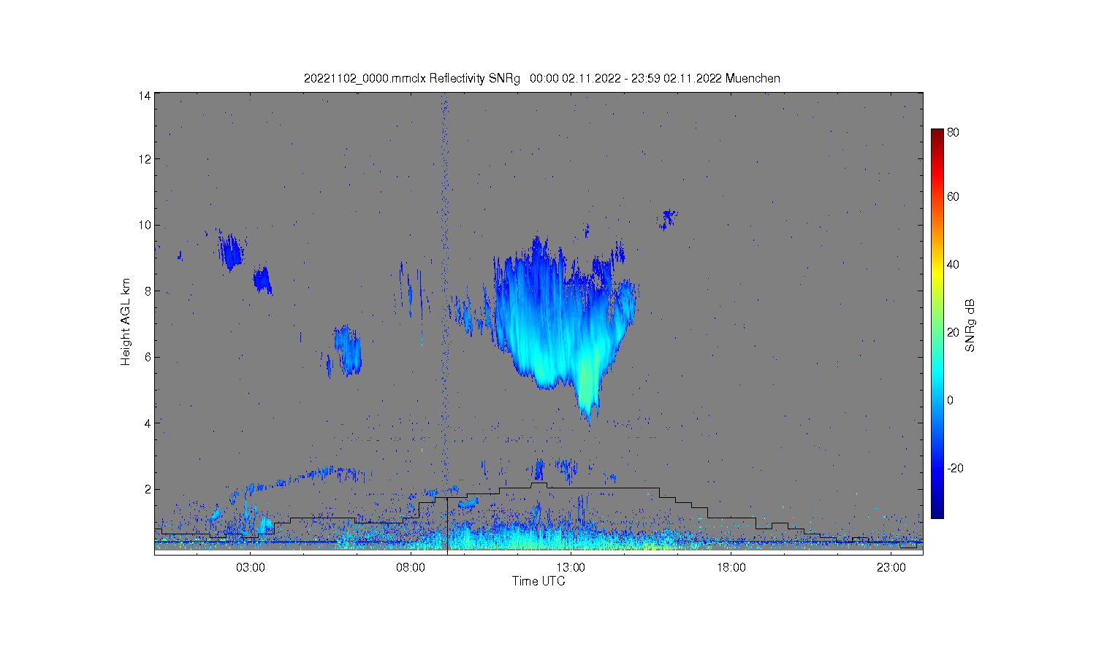
Task: Click the plot title text starting with 20221102_0000.mmclx
Action: point(541,78)
